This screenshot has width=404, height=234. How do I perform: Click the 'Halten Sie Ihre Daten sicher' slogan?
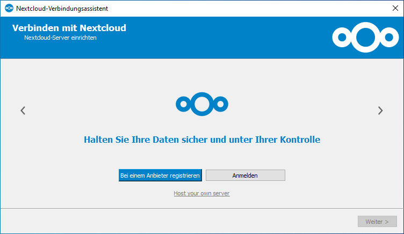click(202, 140)
